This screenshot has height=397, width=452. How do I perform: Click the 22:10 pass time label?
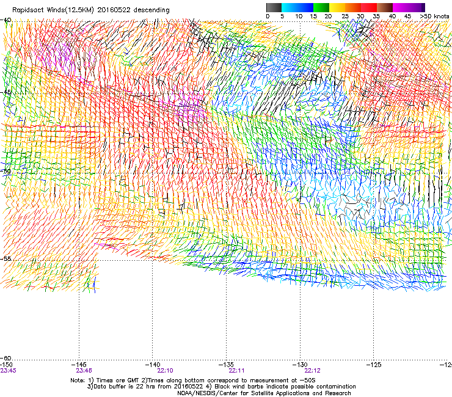[165, 371]
